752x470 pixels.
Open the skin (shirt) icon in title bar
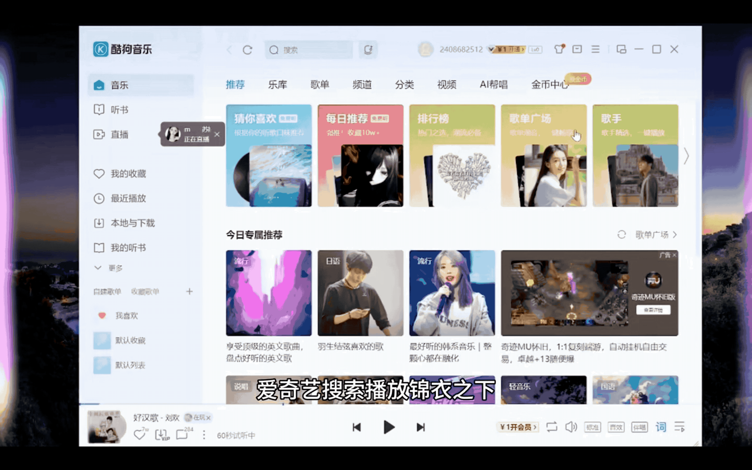(559, 49)
